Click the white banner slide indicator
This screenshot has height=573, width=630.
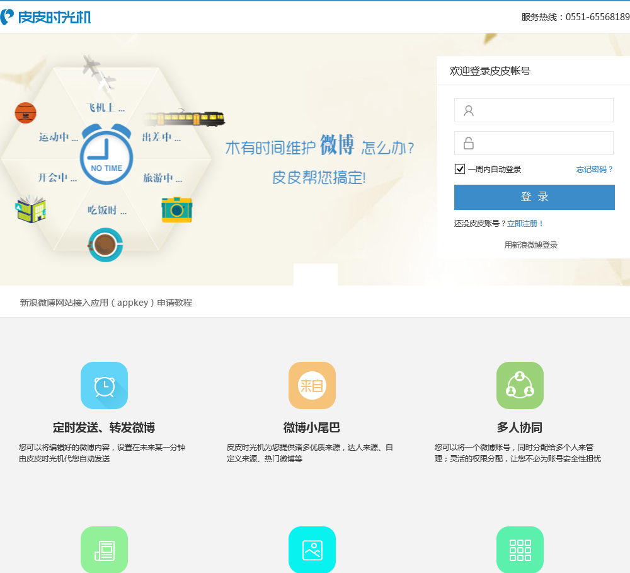(x=316, y=274)
